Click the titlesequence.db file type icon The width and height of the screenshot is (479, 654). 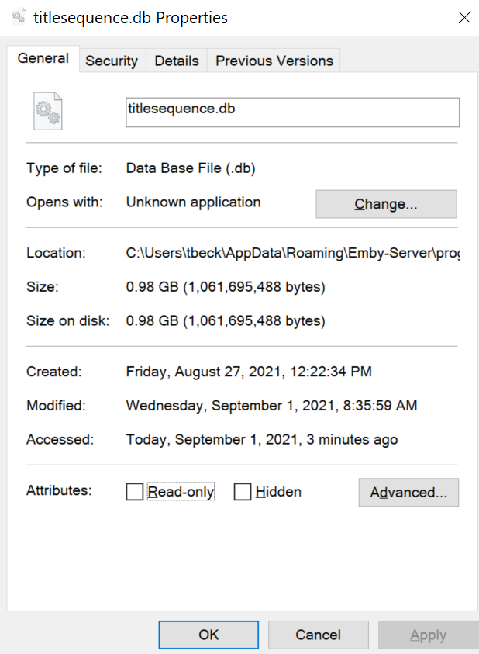48,112
